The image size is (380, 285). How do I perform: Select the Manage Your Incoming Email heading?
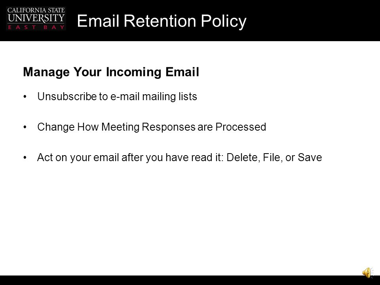(x=111, y=72)
